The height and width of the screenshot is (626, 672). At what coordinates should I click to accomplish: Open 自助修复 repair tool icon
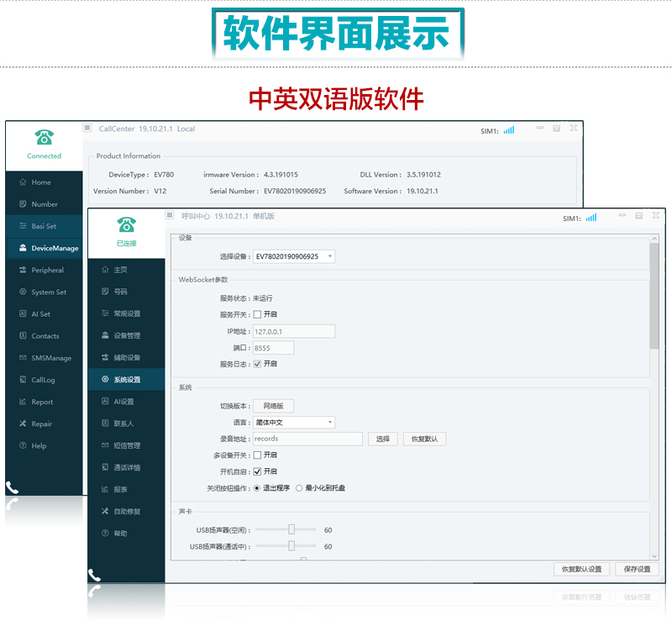point(105,511)
